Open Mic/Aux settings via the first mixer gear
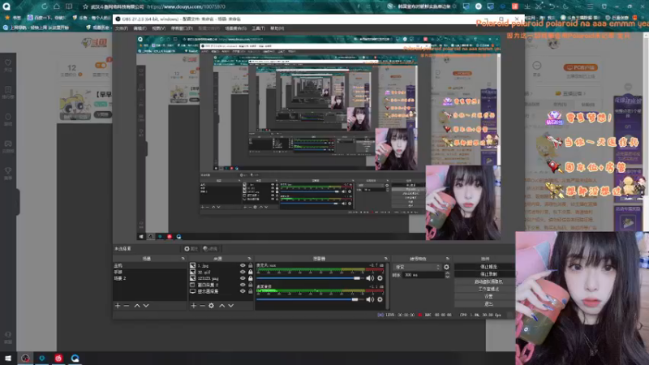The width and height of the screenshot is (649, 365). coord(380,278)
